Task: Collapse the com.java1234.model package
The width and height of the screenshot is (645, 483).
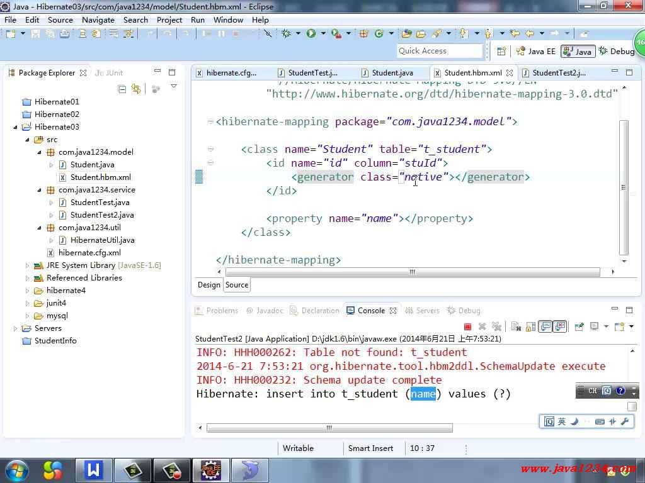Action: point(40,152)
